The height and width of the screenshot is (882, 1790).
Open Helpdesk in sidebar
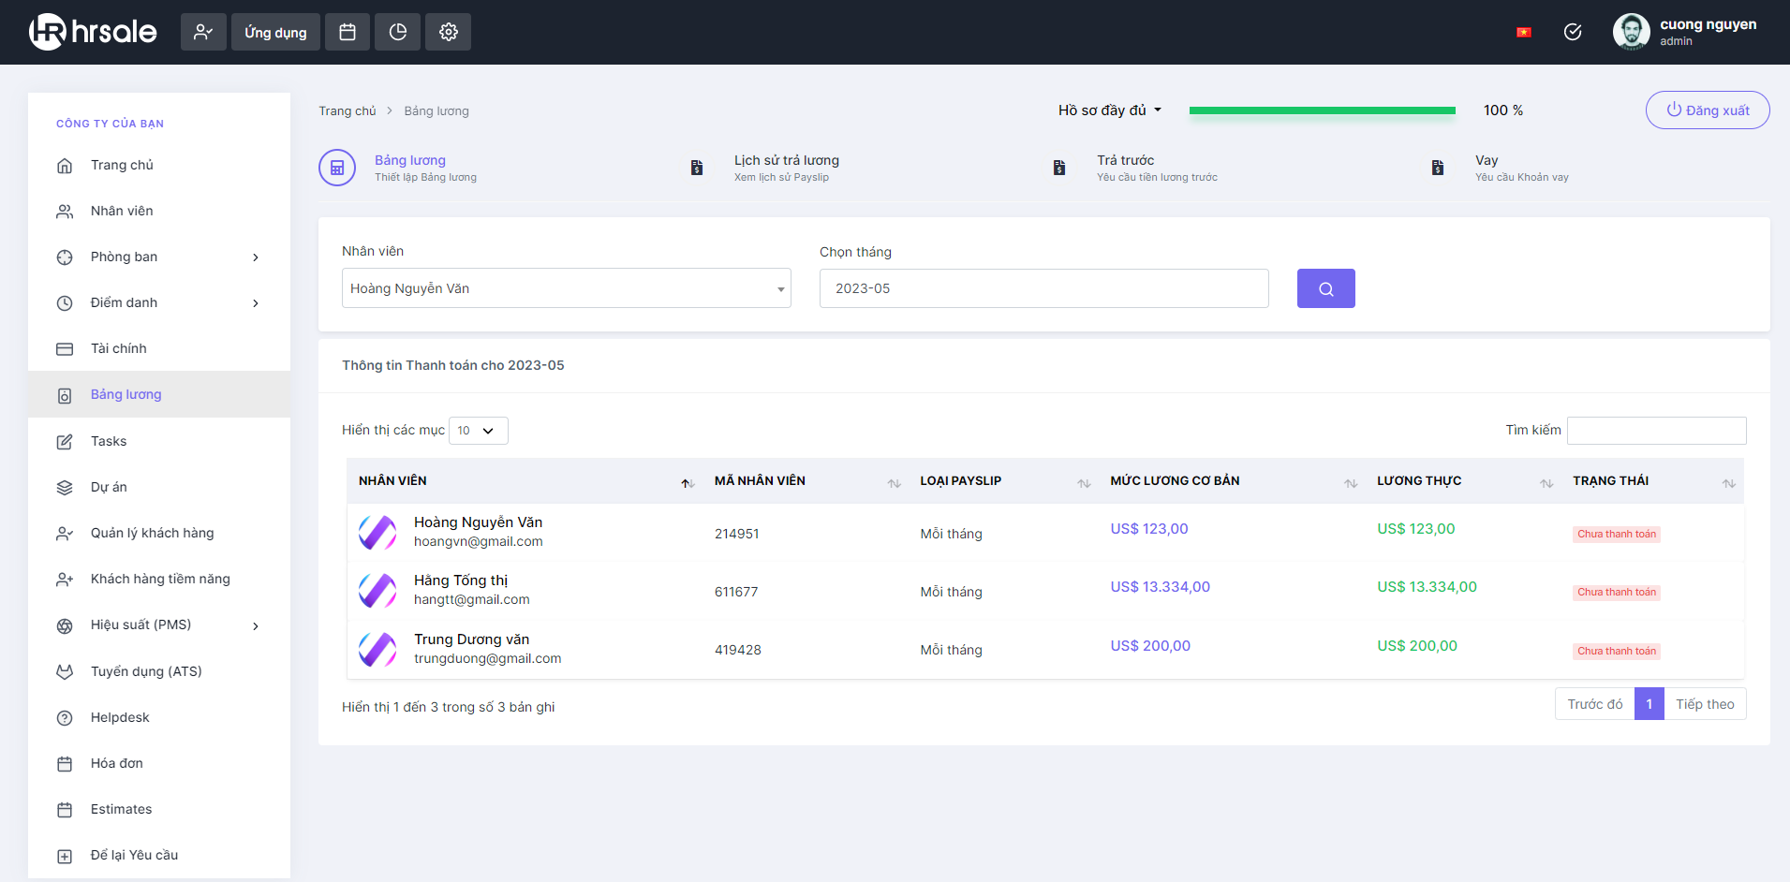click(159, 717)
